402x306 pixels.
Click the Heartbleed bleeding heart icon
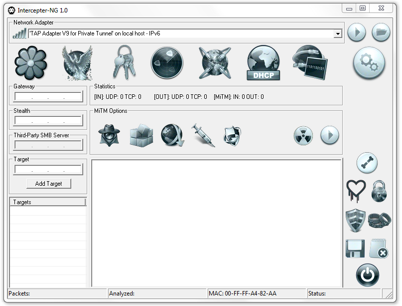356,191
